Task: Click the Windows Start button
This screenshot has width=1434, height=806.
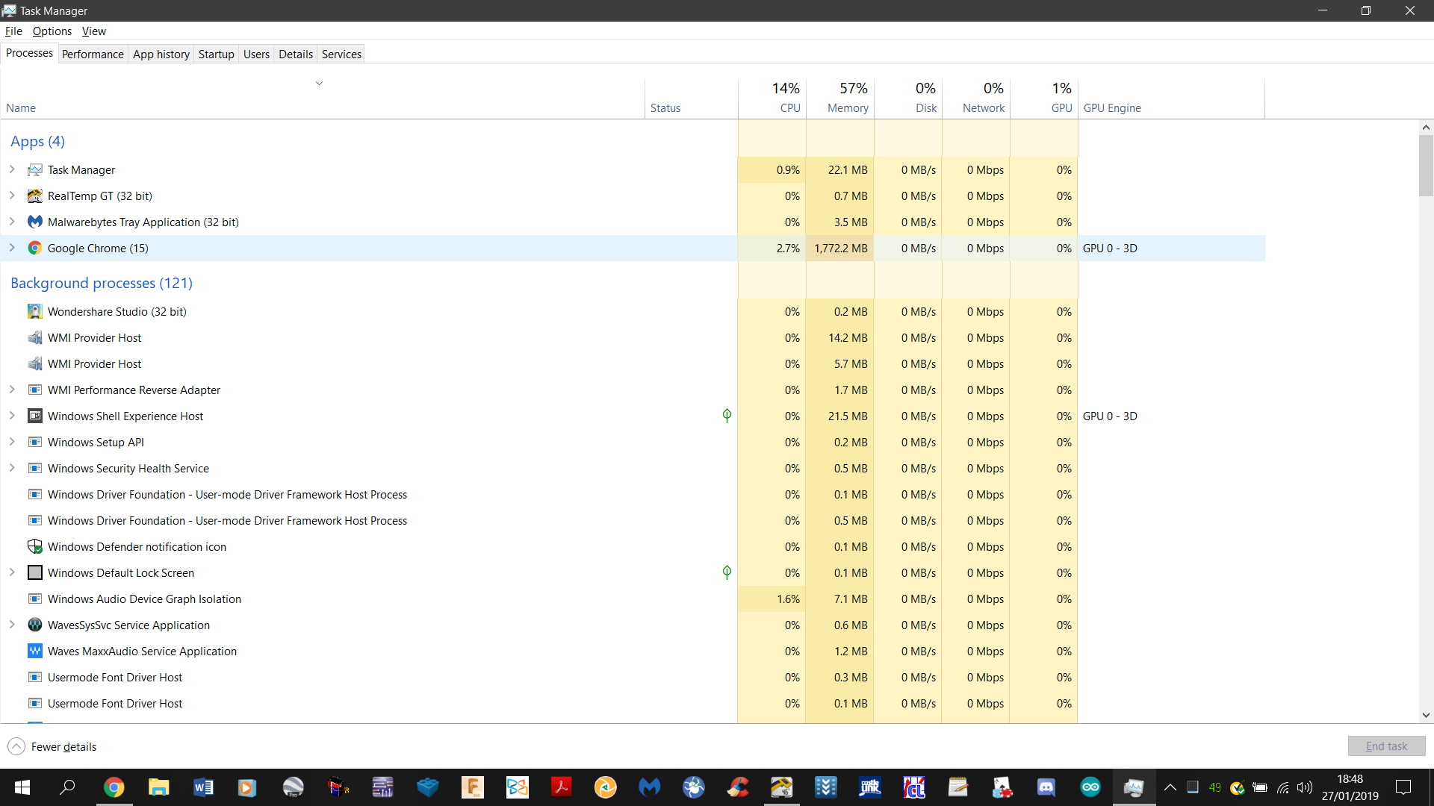Action: 22,787
